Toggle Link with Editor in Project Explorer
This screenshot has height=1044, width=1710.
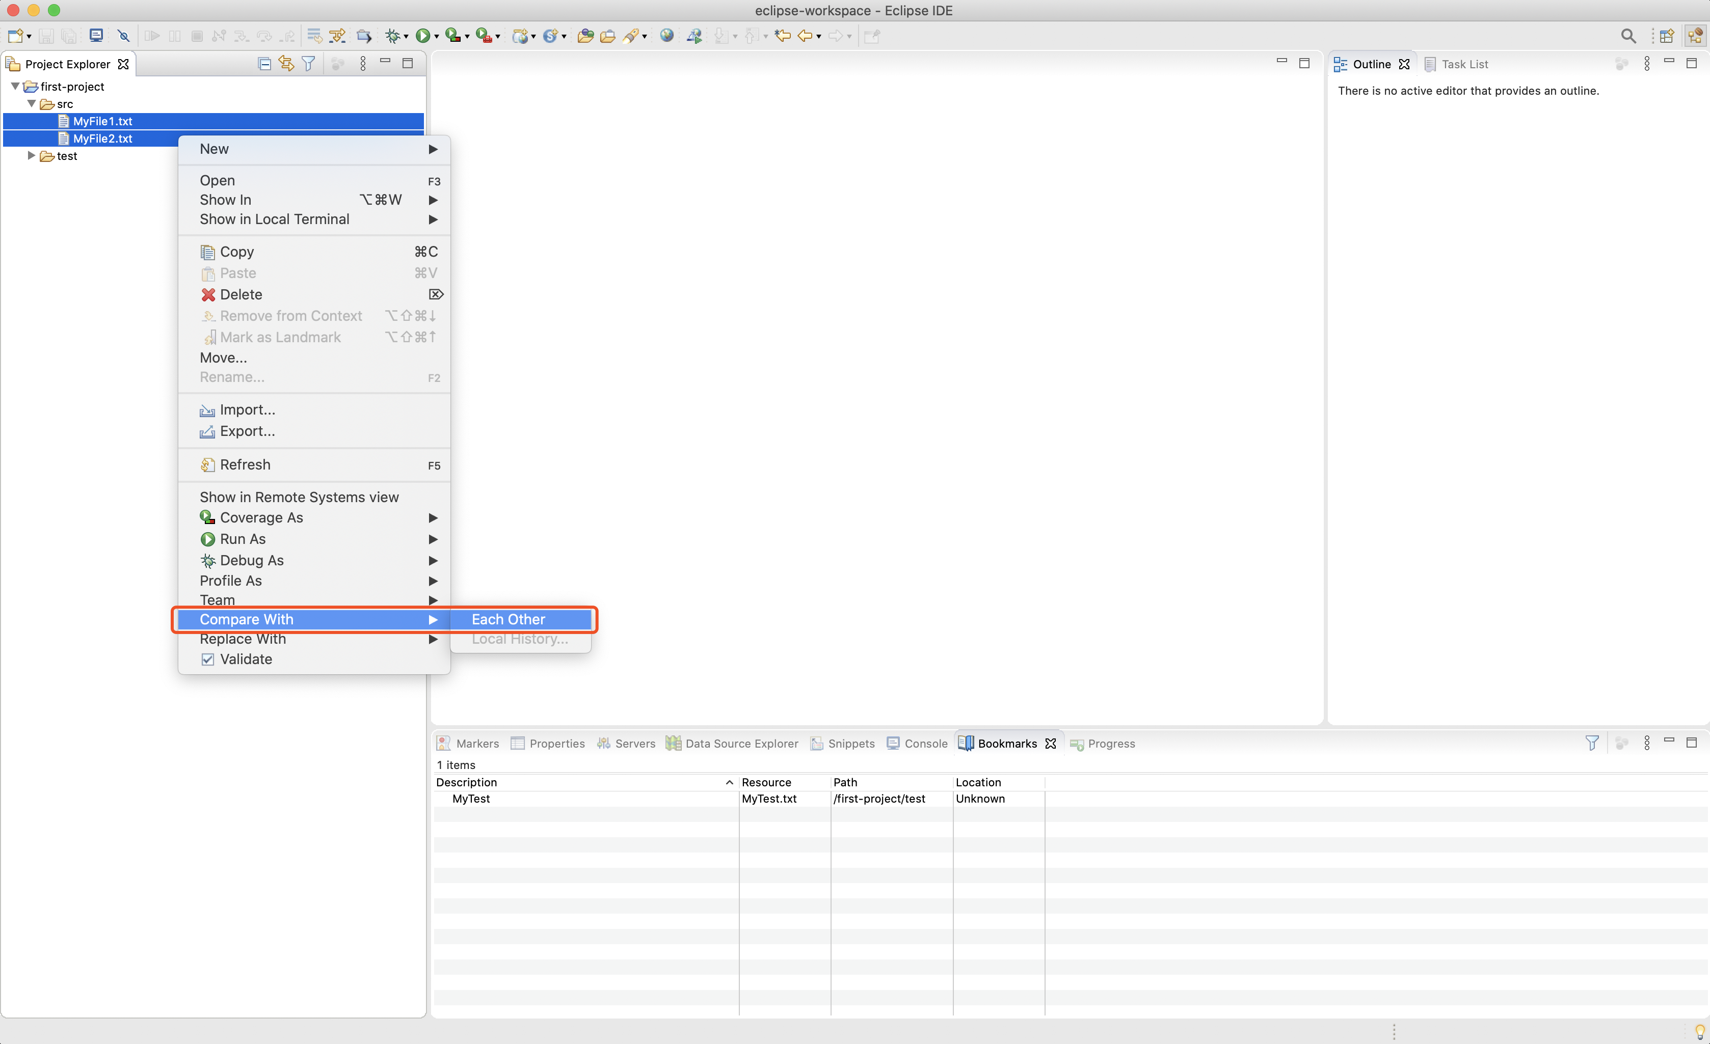[x=286, y=64]
